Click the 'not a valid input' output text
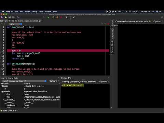Viewport: 164px width, 123px height. coord(72,85)
